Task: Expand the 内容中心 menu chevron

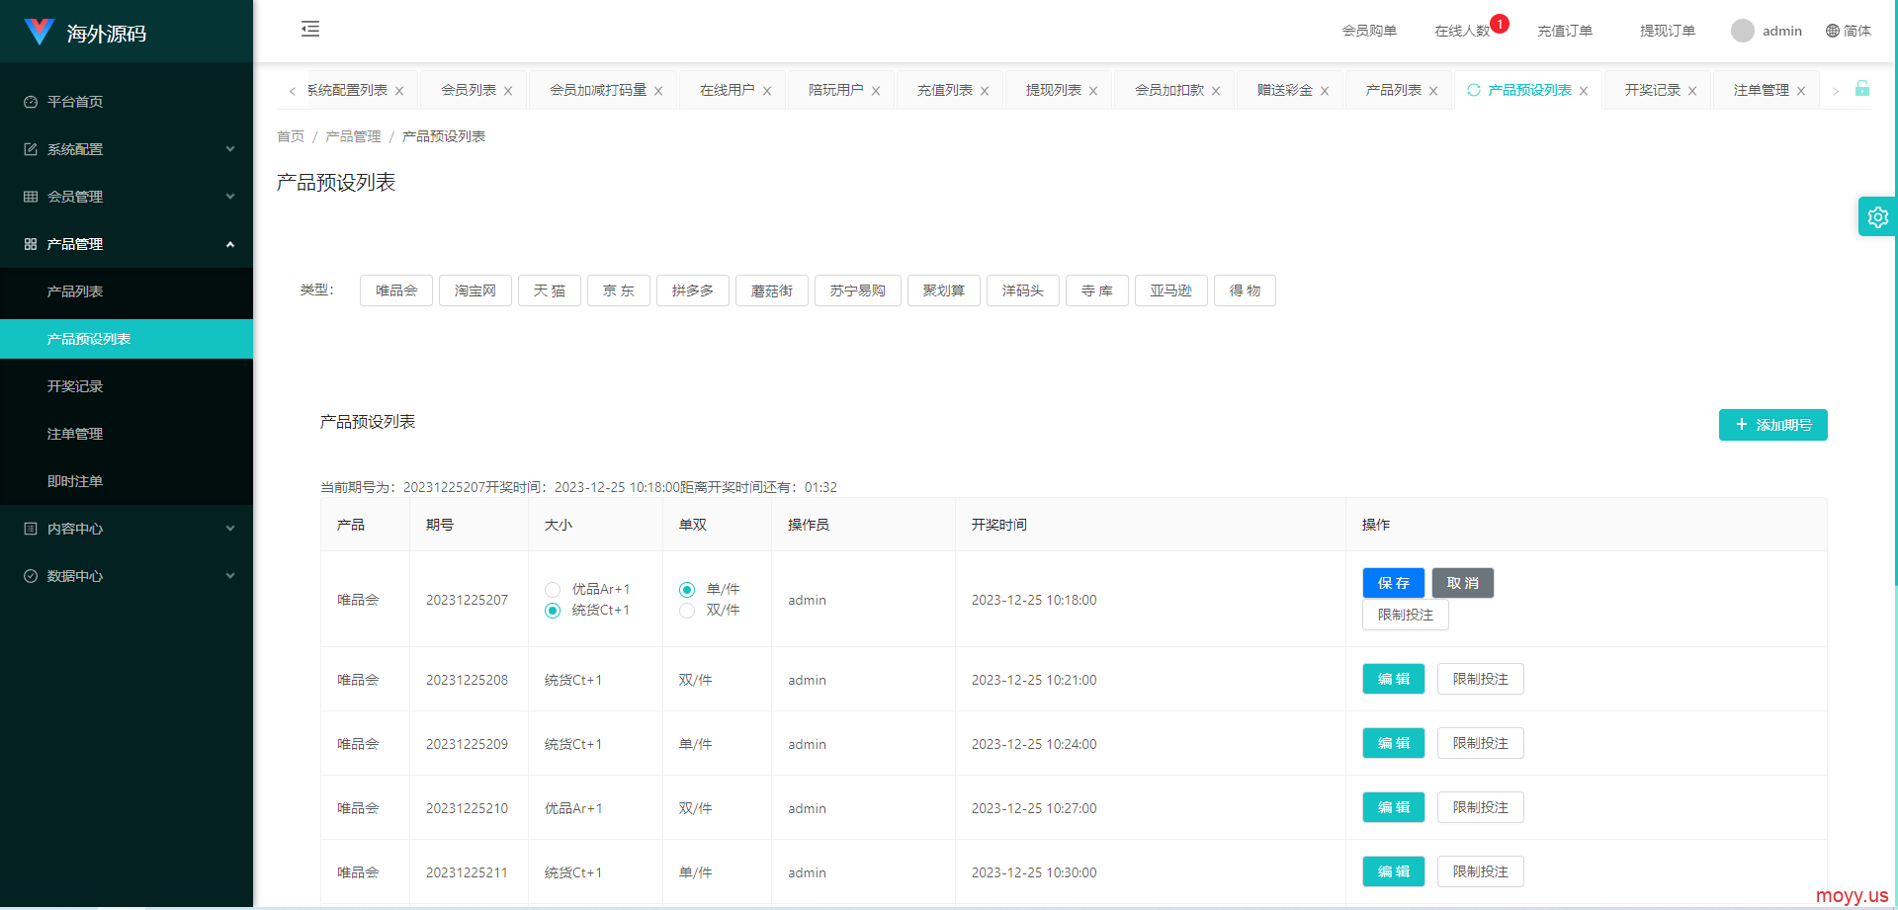Action: pos(230,529)
